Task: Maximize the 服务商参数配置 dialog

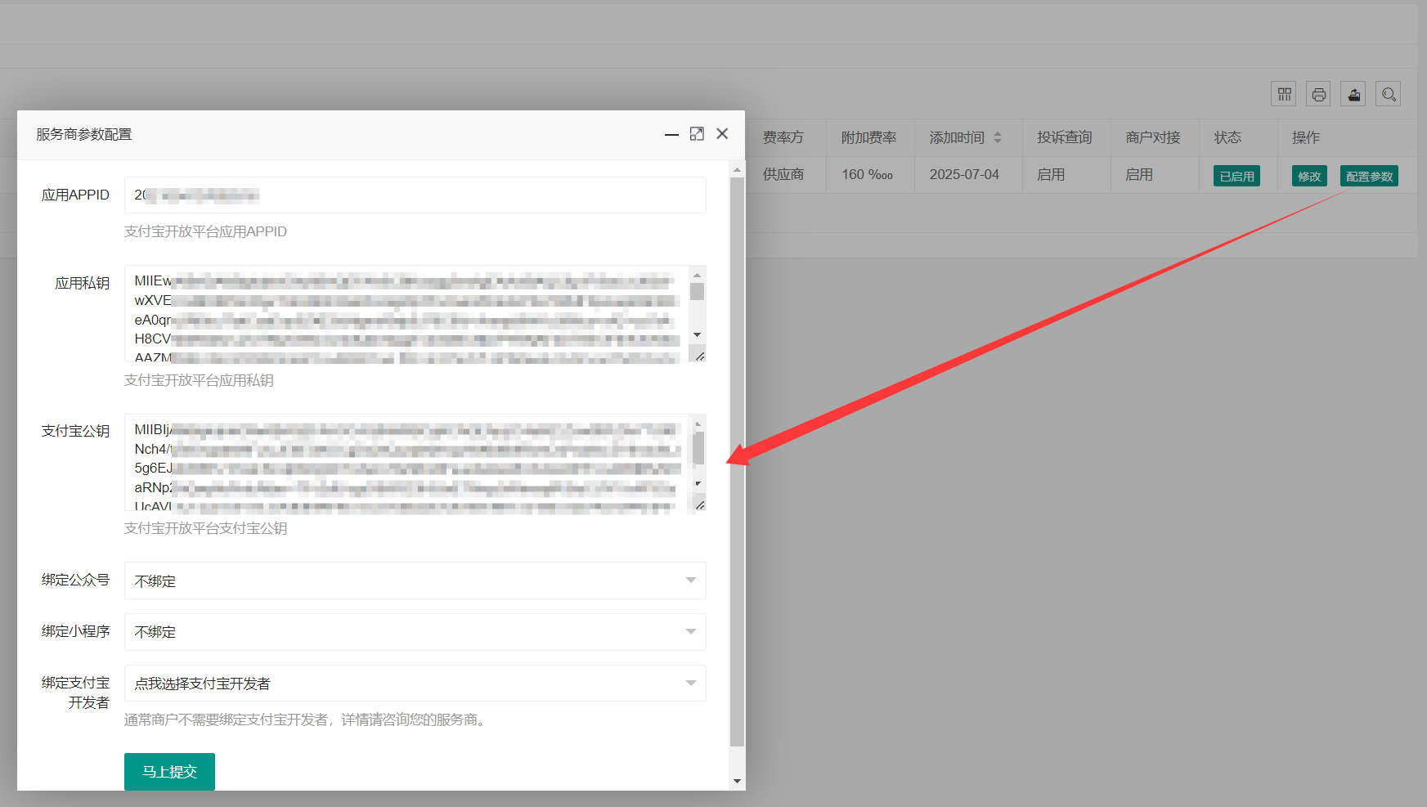Action: point(697,134)
